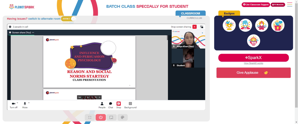Expand microphone options chevron
298x124 pixels.
(x=29, y=103)
